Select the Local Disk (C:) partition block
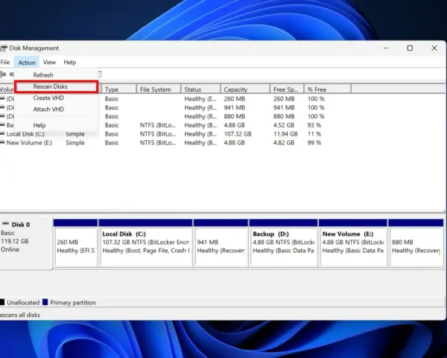The width and height of the screenshot is (447, 358). [146, 243]
